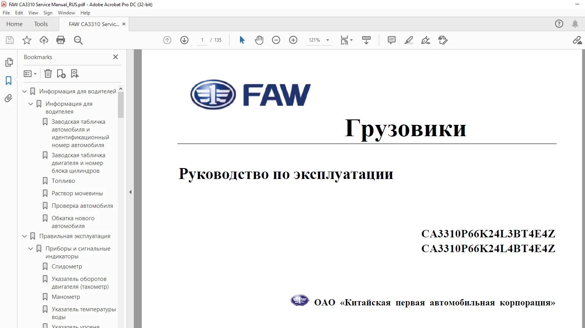Zoom out with minus button
This screenshot has height=328, width=585.
coord(276,40)
